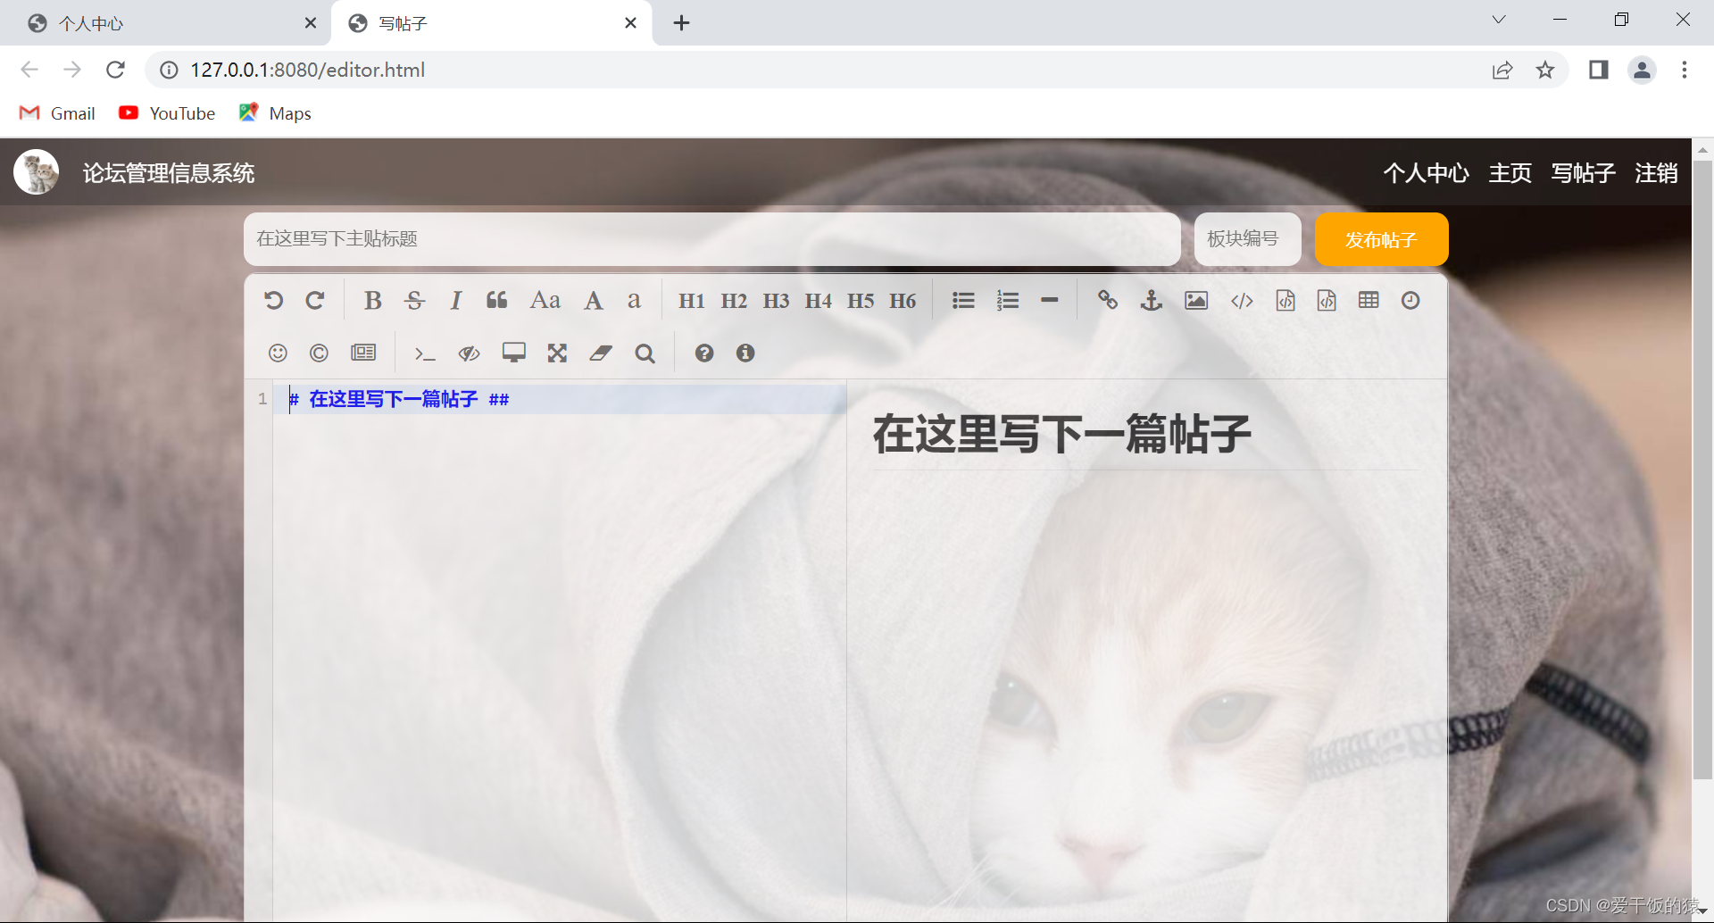Screen dimensions: 1714x923
Task: Focus the post title input field
Action: [711, 239]
